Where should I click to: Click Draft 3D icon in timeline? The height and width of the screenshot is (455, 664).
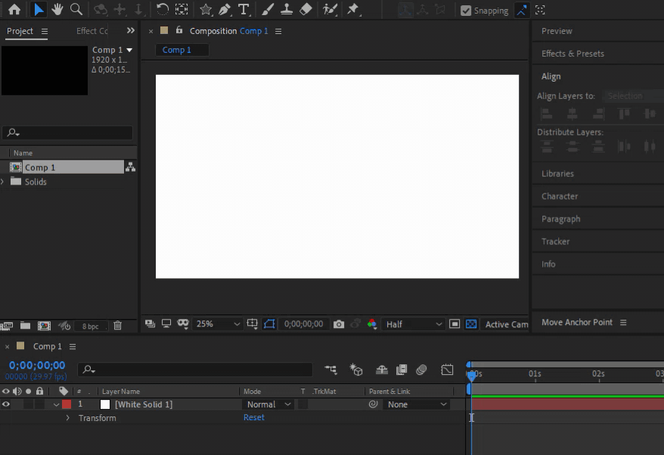tap(356, 370)
